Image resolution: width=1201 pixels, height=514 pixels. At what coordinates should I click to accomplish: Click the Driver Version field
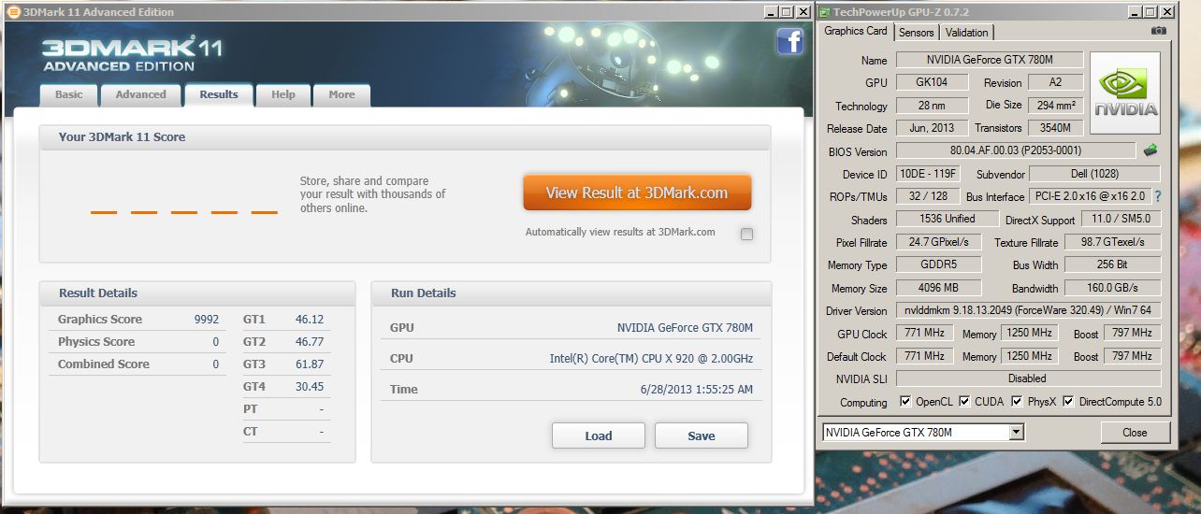coord(1028,310)
